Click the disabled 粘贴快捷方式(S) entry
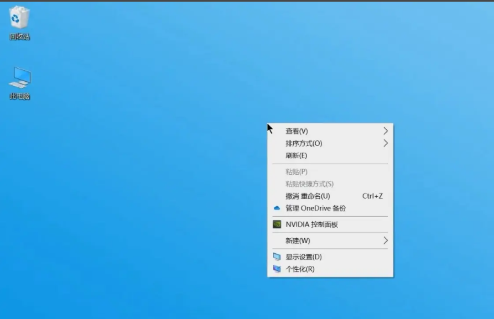Image resolution: width=494 pixels, height=319 pixels. coord(309,184)
